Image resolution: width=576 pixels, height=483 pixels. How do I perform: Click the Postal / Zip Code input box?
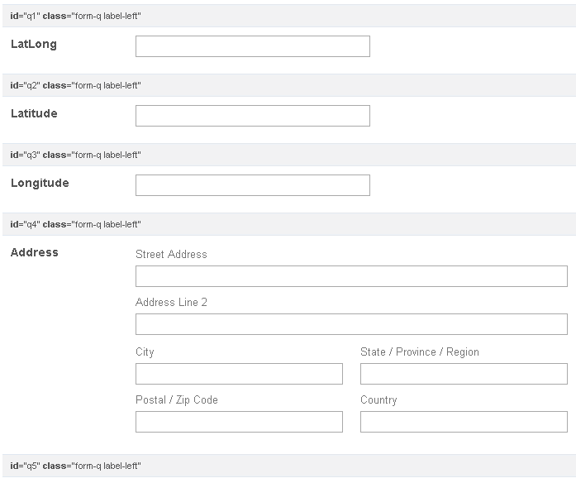(x=239, y=422)
